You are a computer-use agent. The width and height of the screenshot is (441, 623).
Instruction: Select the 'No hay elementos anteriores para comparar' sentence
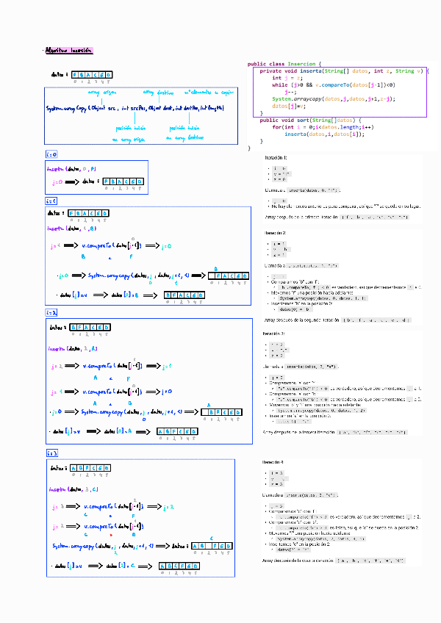pyautogui.click(x=346, y=206)
